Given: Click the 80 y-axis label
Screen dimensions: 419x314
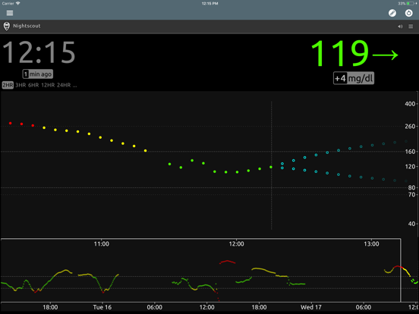Looking at the screenshot, I should tap(411, 187).
